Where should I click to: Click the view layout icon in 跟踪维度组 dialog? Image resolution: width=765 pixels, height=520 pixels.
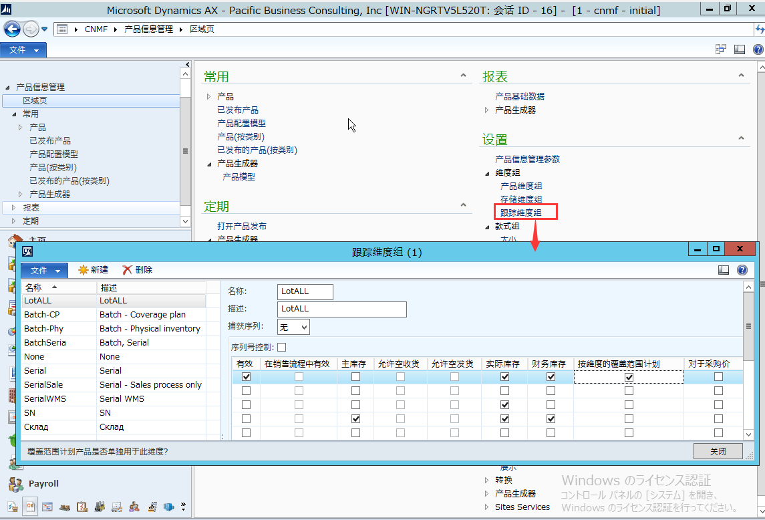coord(724,270)
